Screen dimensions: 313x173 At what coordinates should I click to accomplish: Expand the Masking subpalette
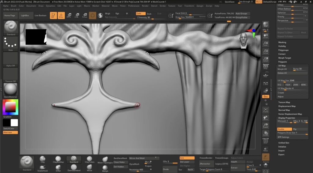(282, 42)
